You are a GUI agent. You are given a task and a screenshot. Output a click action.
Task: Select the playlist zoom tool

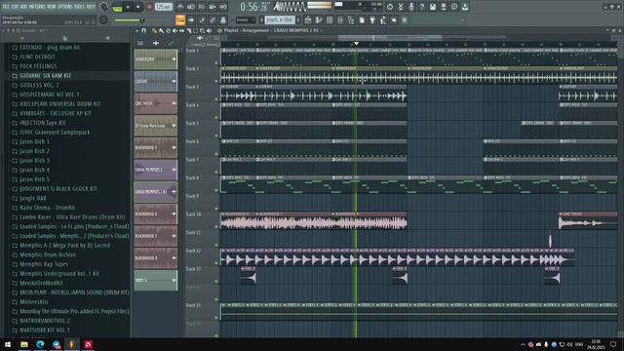(x=202, y=30)
